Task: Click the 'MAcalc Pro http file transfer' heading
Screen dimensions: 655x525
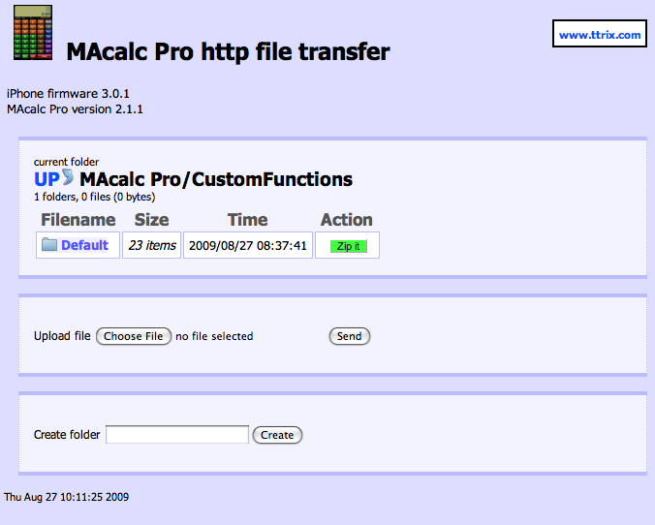Action: 228,51
